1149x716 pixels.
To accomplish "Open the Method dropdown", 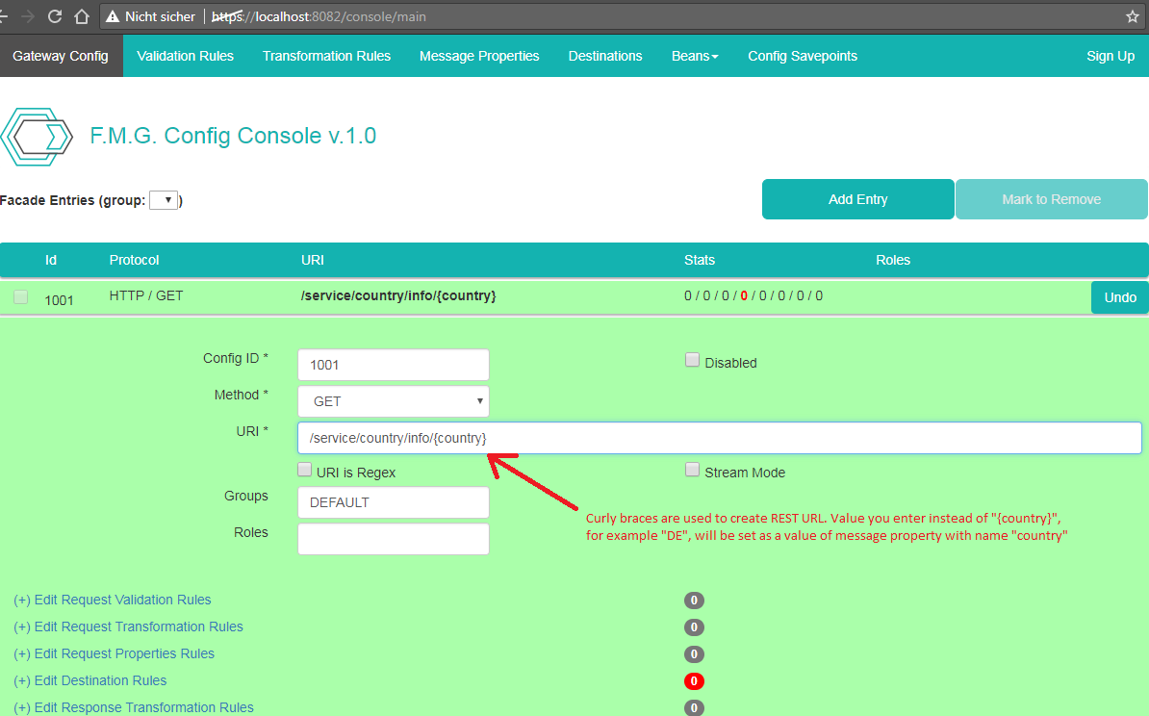I will (394, 401).
